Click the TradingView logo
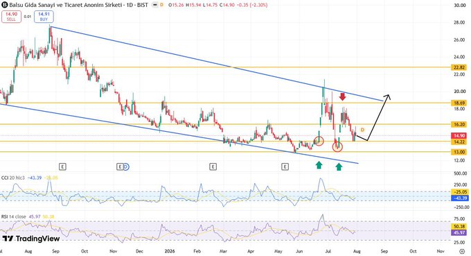This screenshot has height=256, width=471. [x=31, y=239]
